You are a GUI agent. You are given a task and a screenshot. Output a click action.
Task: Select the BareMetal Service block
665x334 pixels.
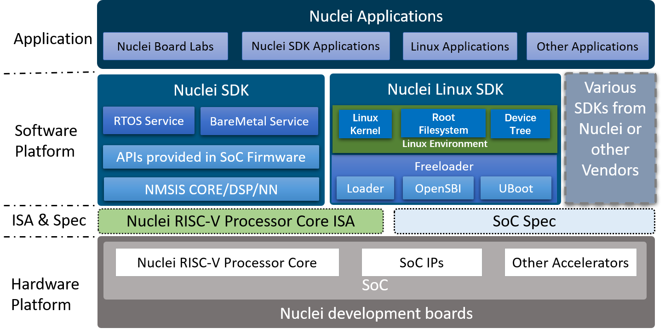coord(259,121)
